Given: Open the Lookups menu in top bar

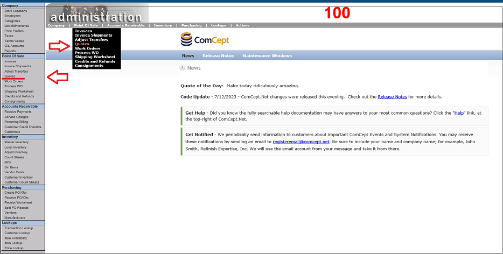Looking at the screenshot, I should (x=218, y=25).
